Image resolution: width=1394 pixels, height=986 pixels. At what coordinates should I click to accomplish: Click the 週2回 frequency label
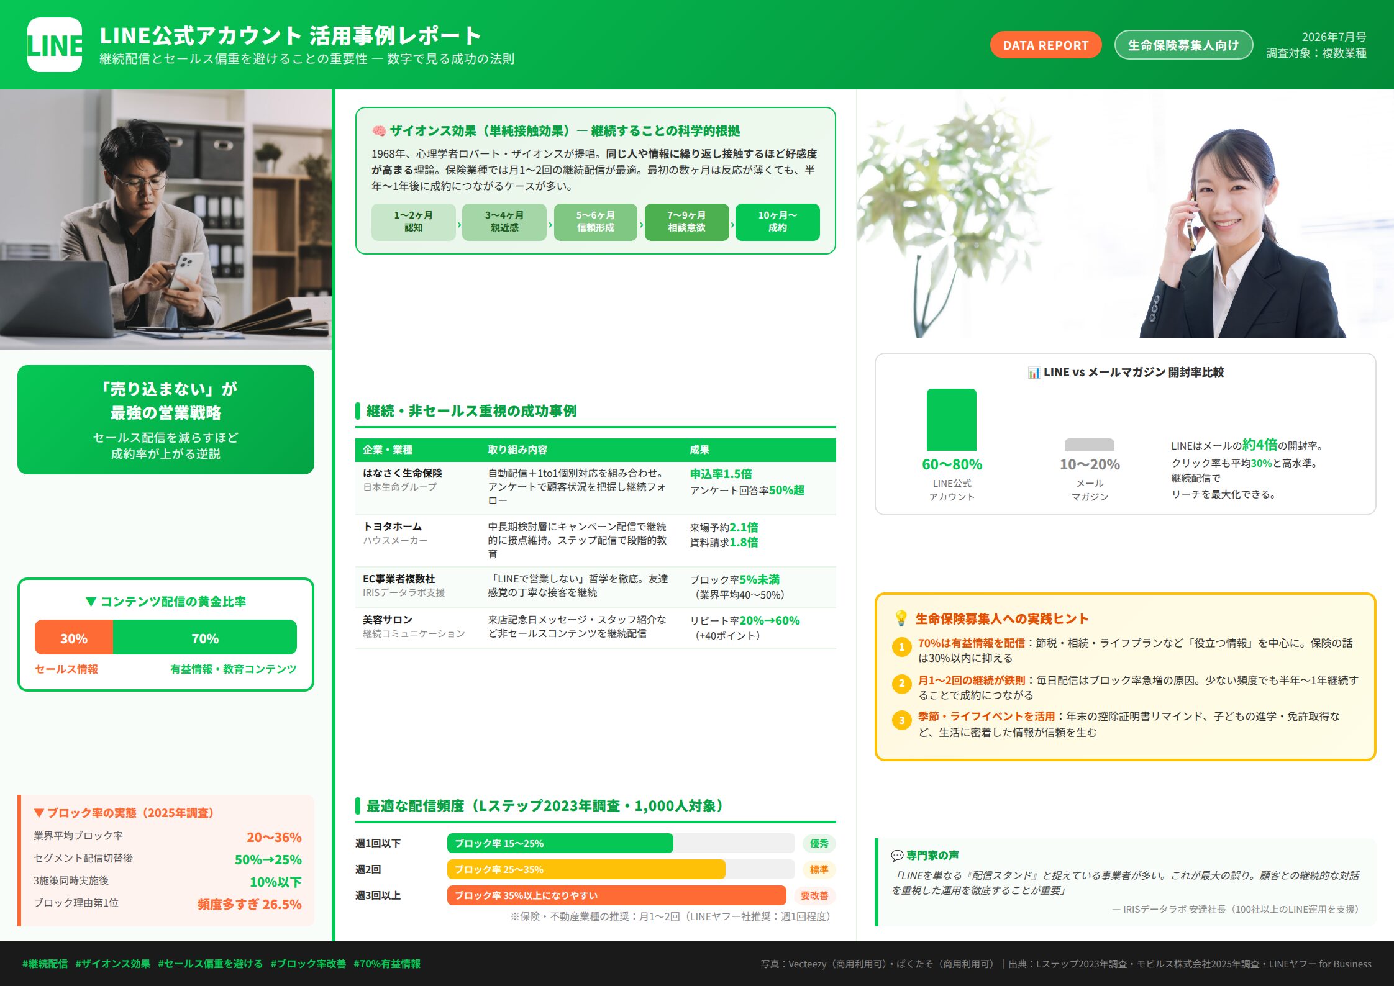pyautogui.click(x=368, y=869)
